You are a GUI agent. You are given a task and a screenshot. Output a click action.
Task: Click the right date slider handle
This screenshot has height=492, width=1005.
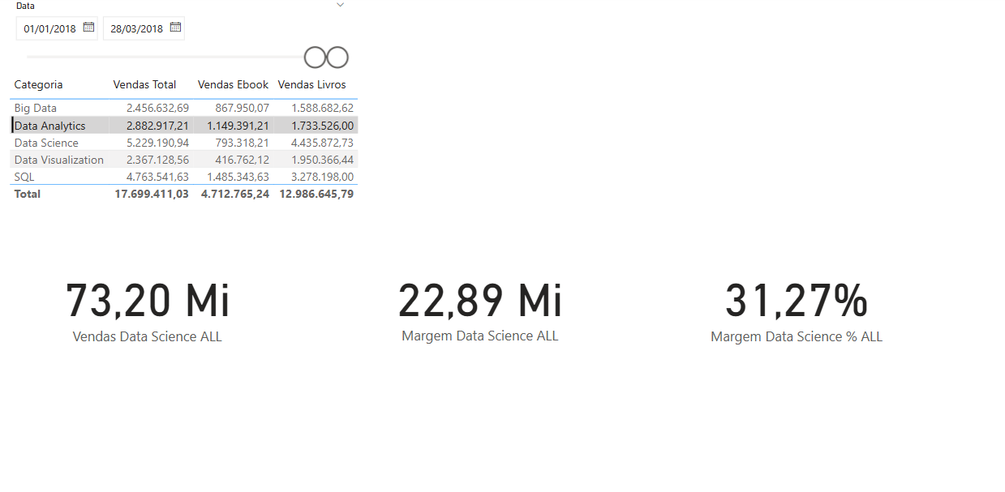(x=337, y=58)
